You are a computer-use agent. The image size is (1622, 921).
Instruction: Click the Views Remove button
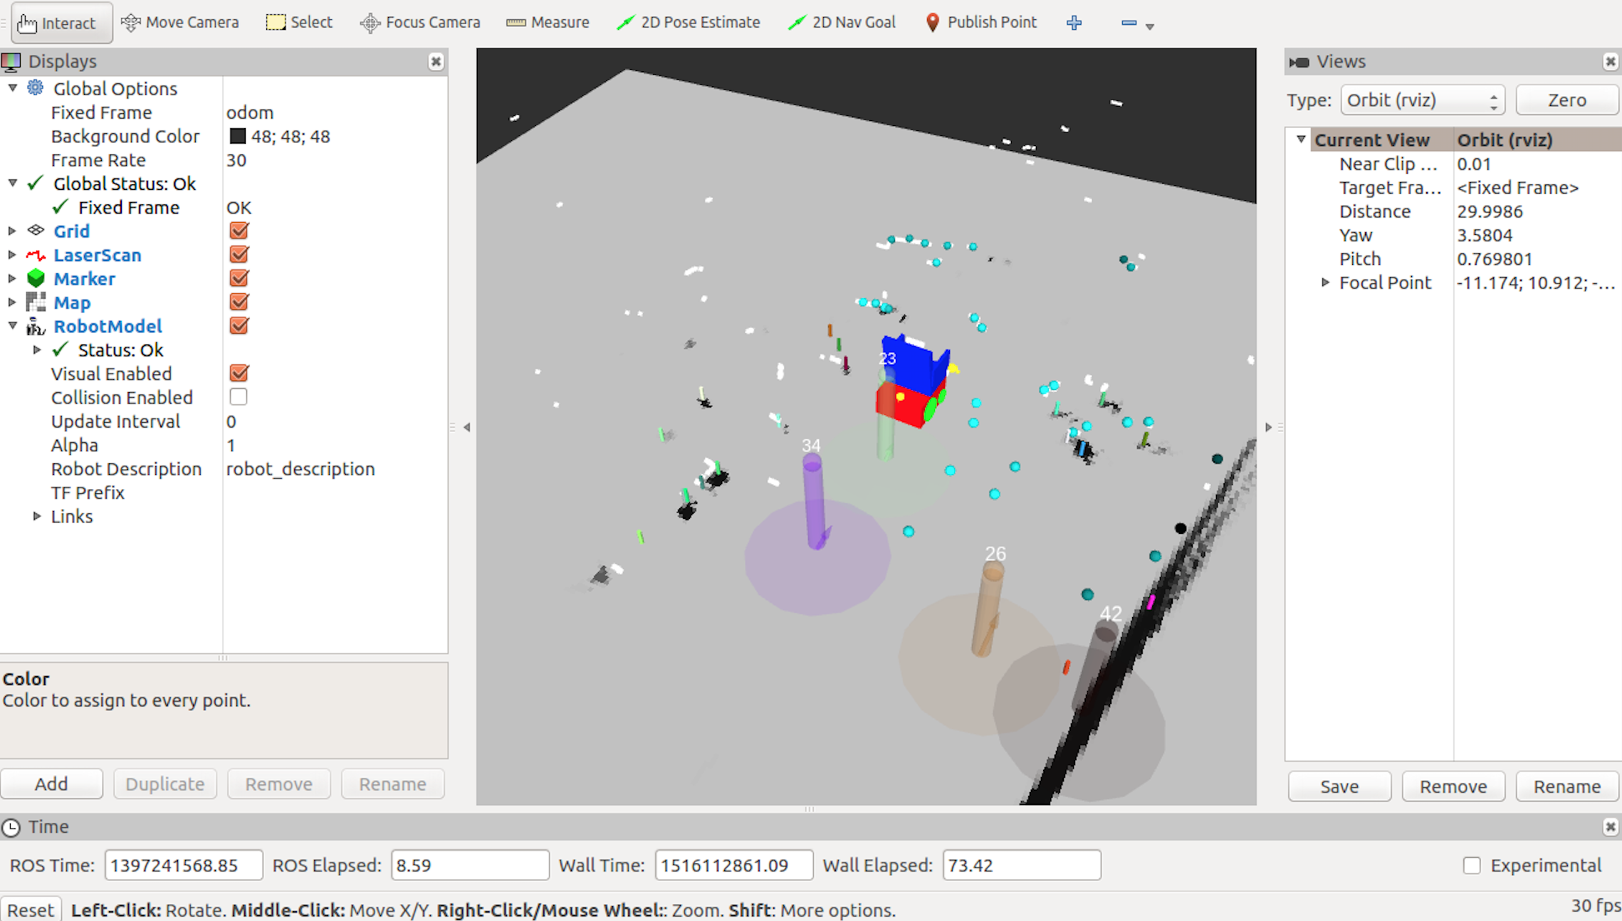tap(1453, 786)
